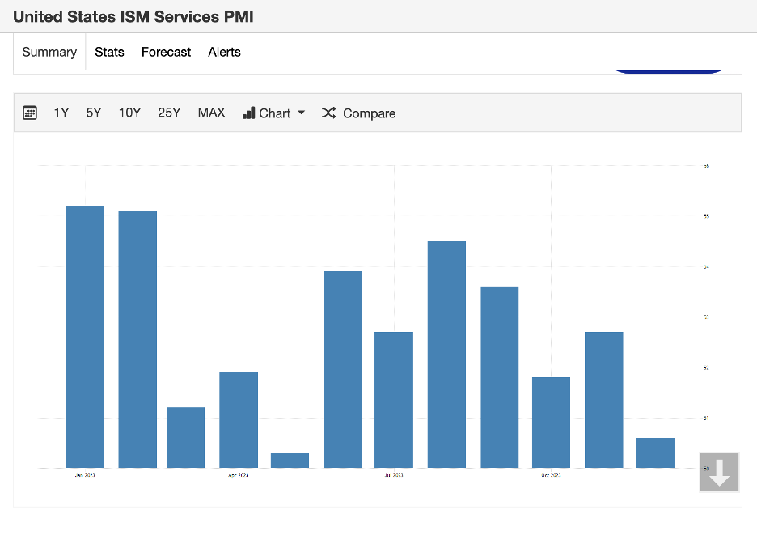Viewport: 757px width, 536px height.
Task: Click the bar above Oct 2023 label
Action: [551, 422]
